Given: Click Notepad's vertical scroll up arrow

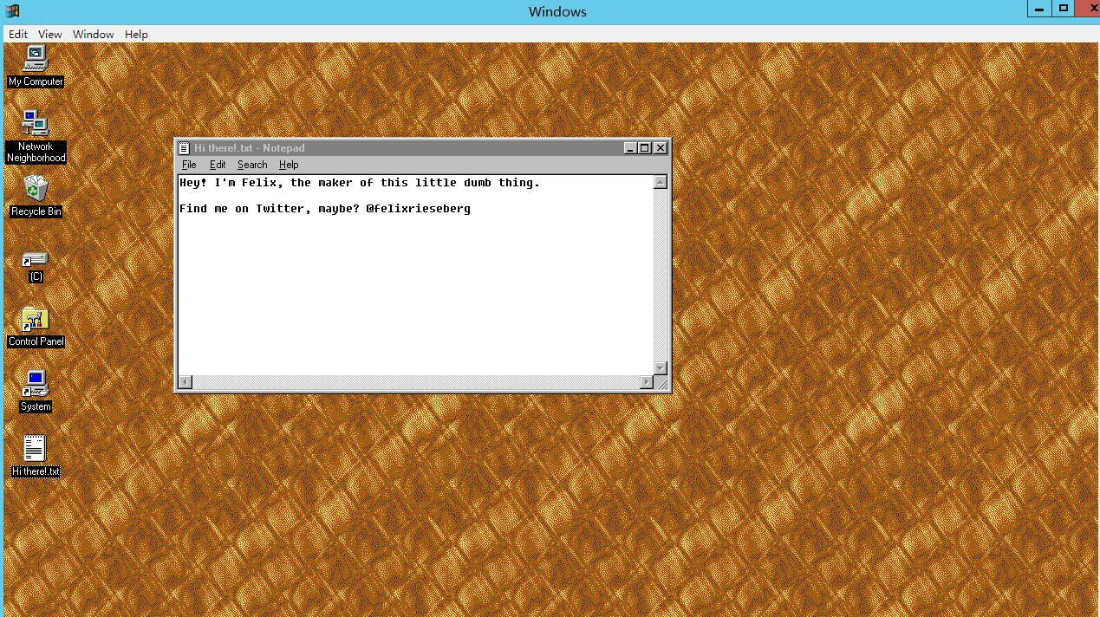Looking at the screenshot, I should [661, 182].
